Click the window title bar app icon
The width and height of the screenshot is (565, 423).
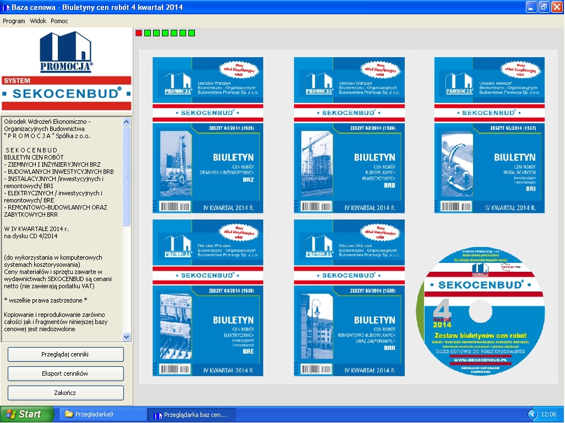pos(6,7)
